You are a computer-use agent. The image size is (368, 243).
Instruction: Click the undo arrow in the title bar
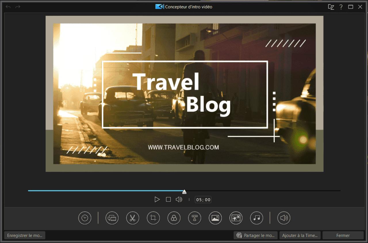8,7
